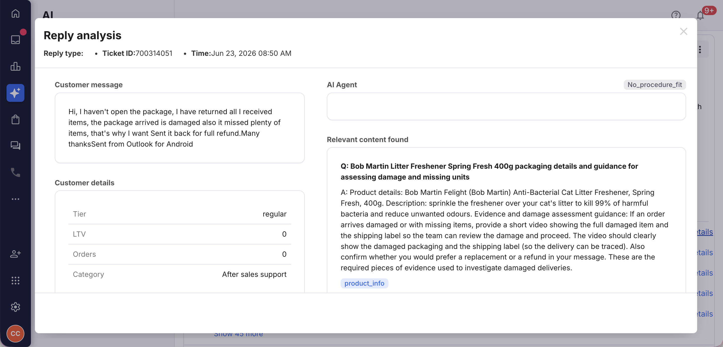Viewport: 723px width, 347px height.
Task: Click the Relevant content found heading
Action: [x=367, y=140]
